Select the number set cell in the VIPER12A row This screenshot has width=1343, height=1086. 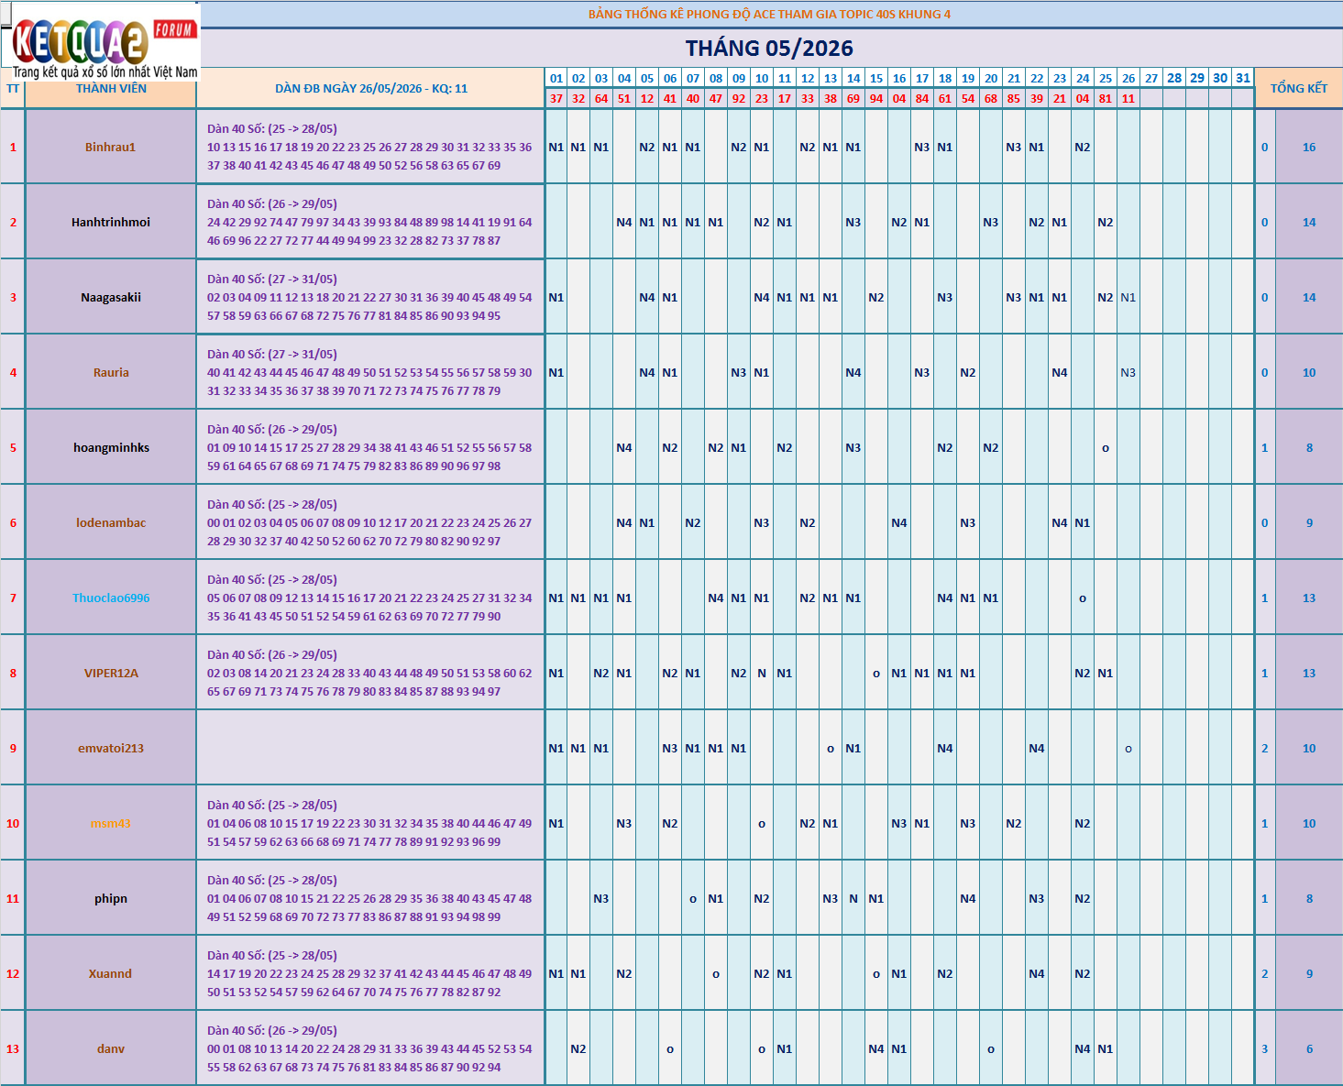(x=371, y=673)
